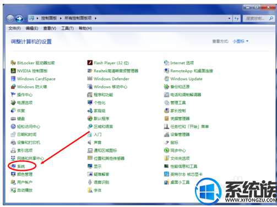
Task: Open the 系统 (System) icon
Action: coord(13,166)
